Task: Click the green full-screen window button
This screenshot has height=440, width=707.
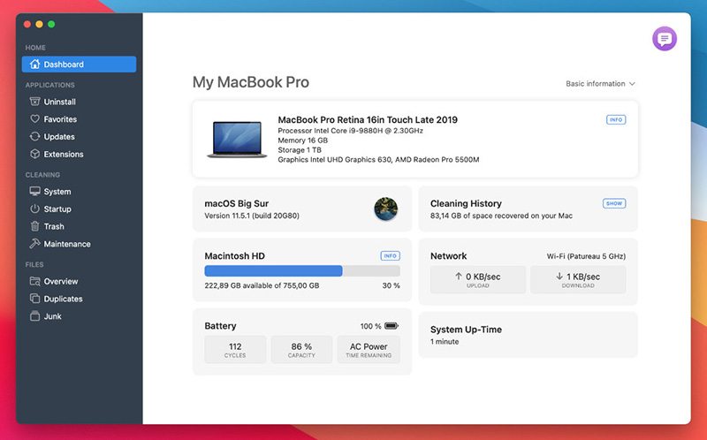Action: click(51, 25)
